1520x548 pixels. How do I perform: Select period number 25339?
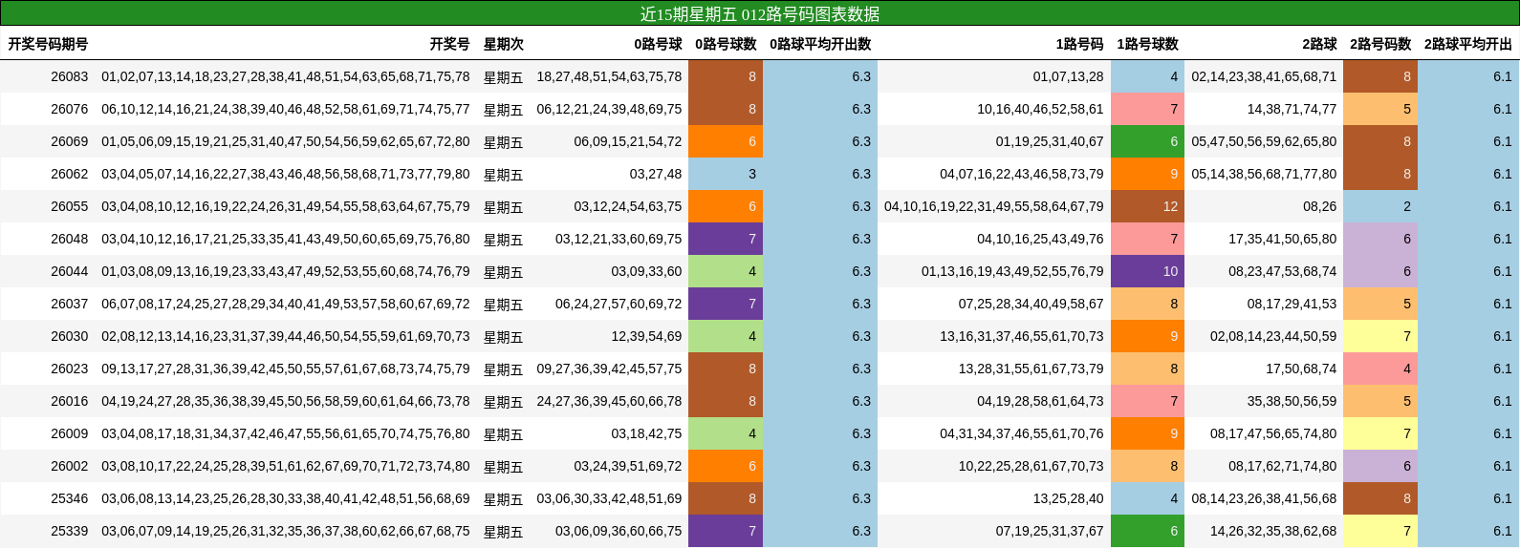(69, 531)
